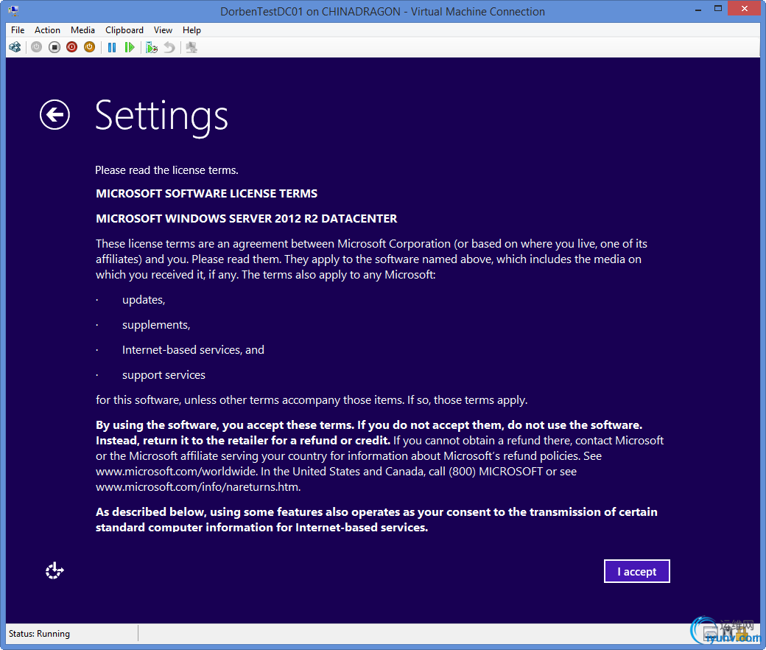This screenshot has width=766, height=650.
Task: Click the Ctrl+Alt+Del toolbar icon
Action: click(x=15, y=47)
